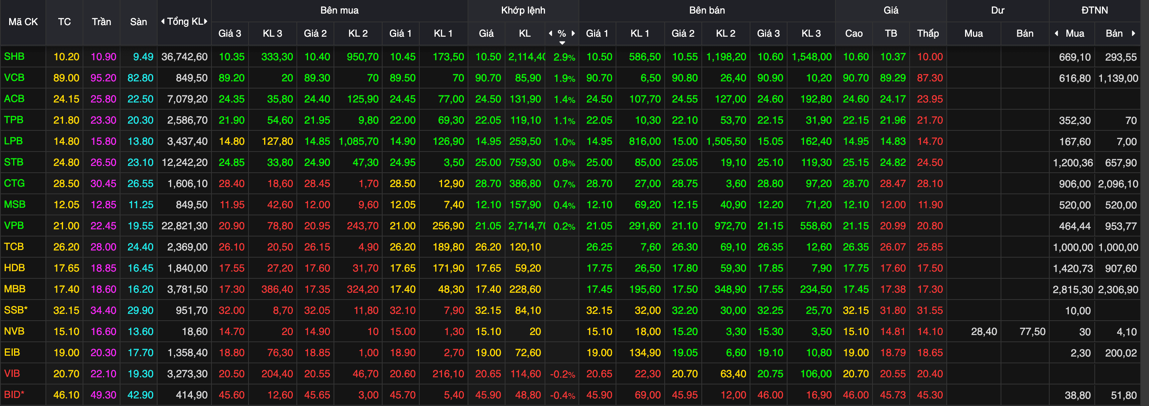
Task: Open stock symbol NVB
Action: pos(14,331)
